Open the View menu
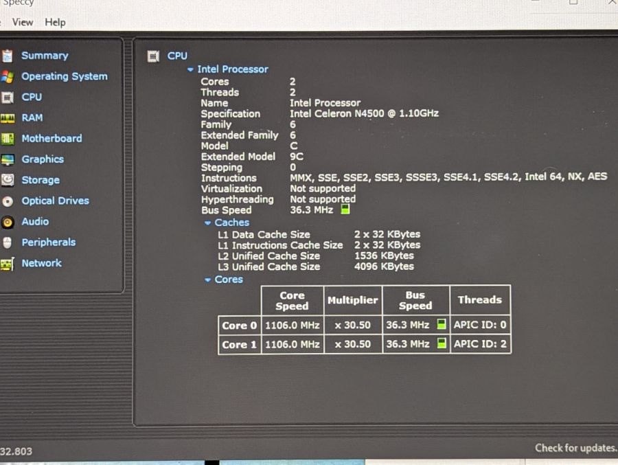Screen dimensions: 618x465 point(23,22)
